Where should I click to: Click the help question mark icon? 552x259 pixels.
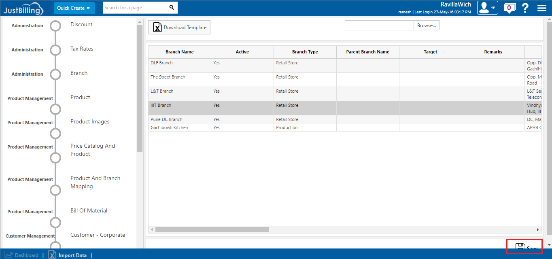(525, 8)
